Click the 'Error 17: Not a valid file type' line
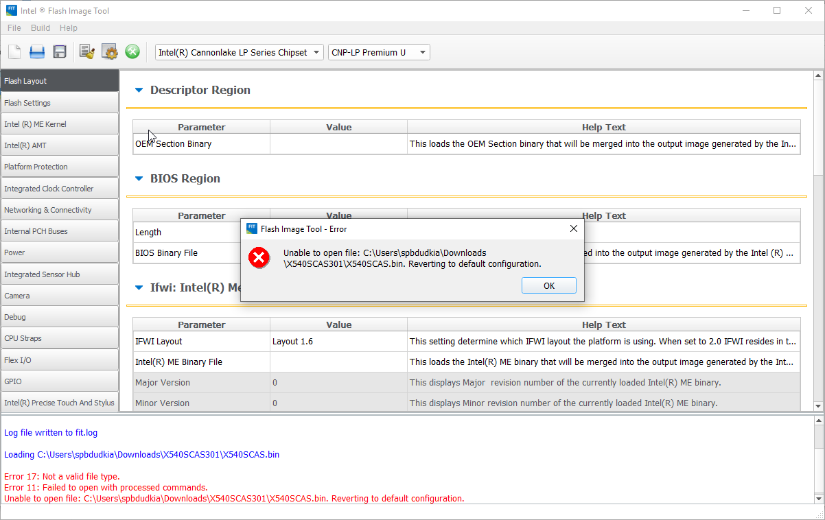Viewport: 825px width, 520px height. pyautogui.click(x=62, y=477)
